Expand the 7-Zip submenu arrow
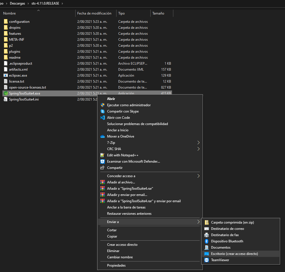The width and height of the screenshot is (285, 272). click(199, 143)
